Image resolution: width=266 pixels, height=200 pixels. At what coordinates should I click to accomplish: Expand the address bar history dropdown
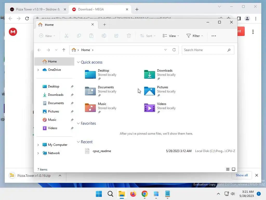(x=165, y=50)
